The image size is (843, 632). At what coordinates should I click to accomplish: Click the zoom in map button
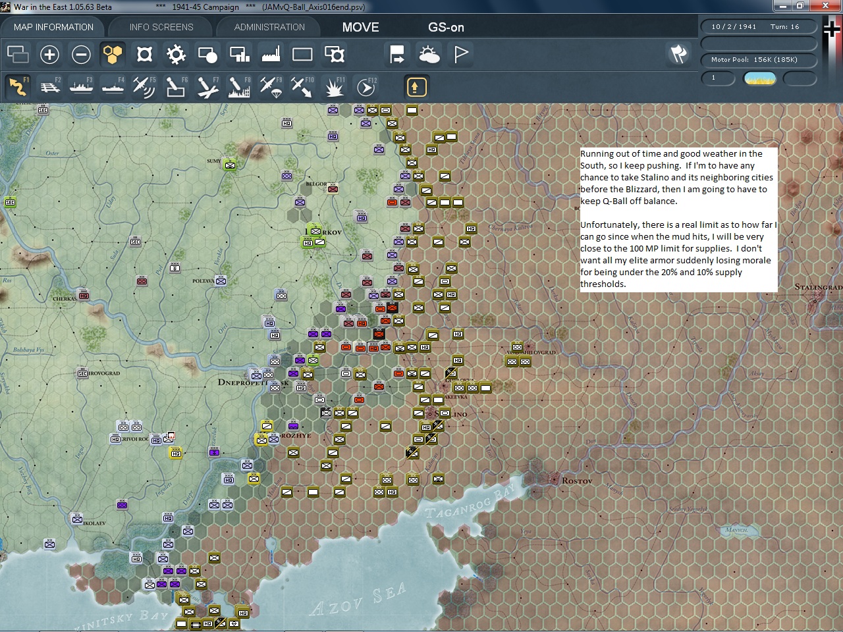tap(49, 55)
